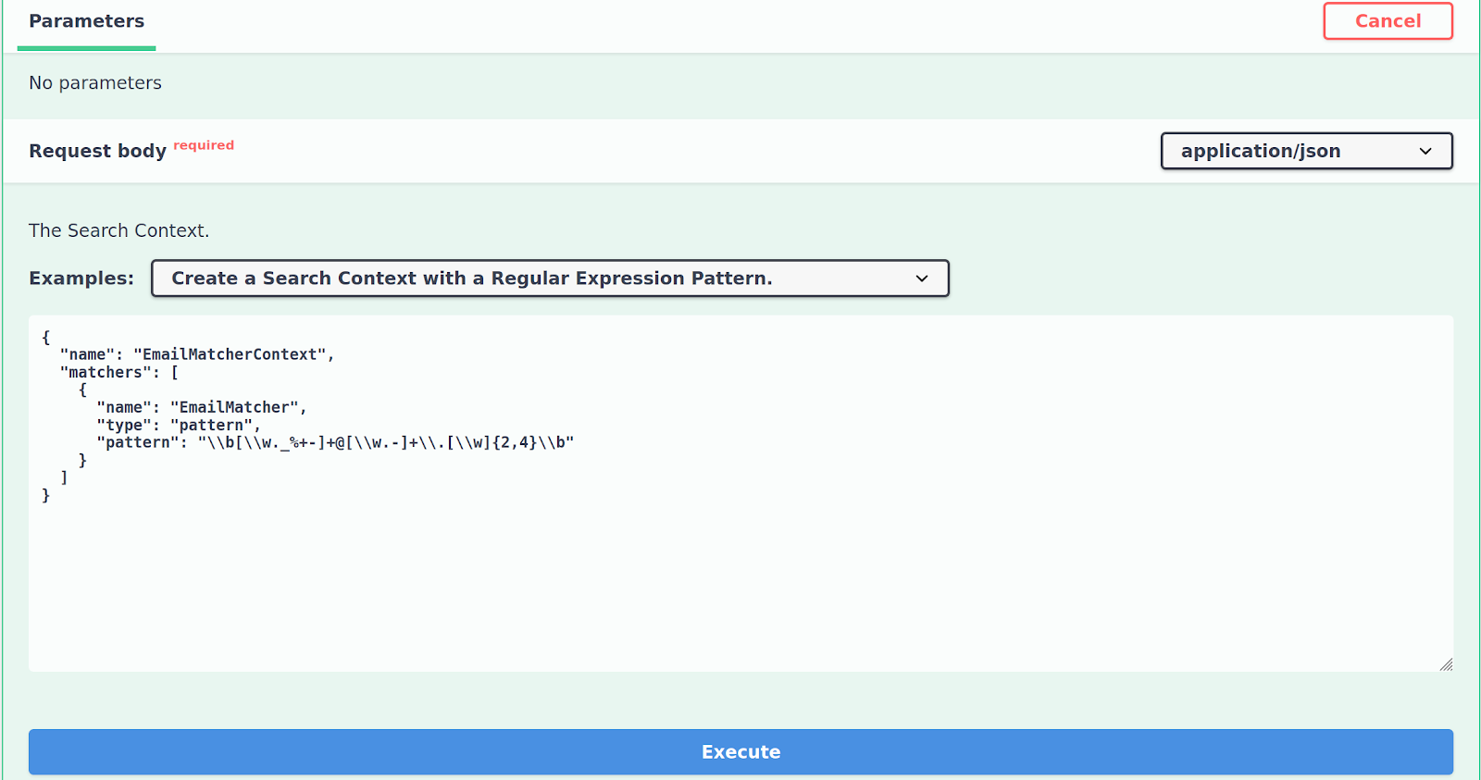Viewport: 1481px width, 780px height.
Task: Click the red Cancel button
Action: click(1388, 21)
